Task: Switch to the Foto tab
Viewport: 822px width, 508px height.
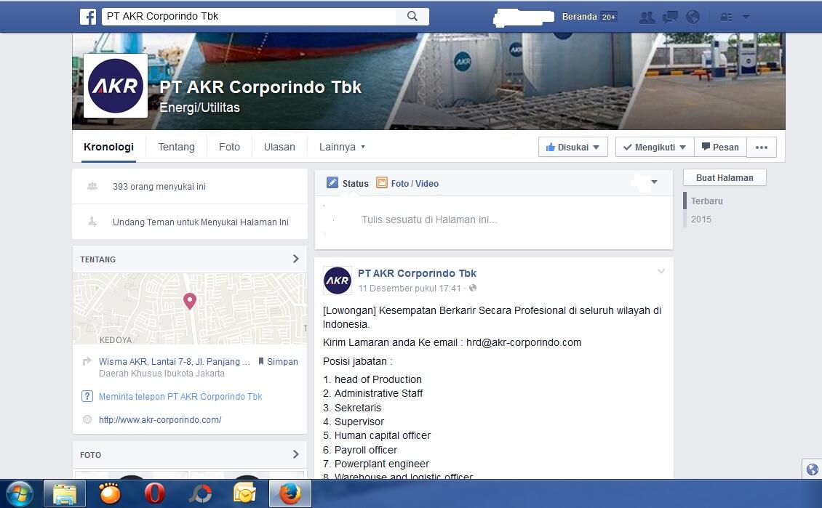Action: click(x=229, y=147)
